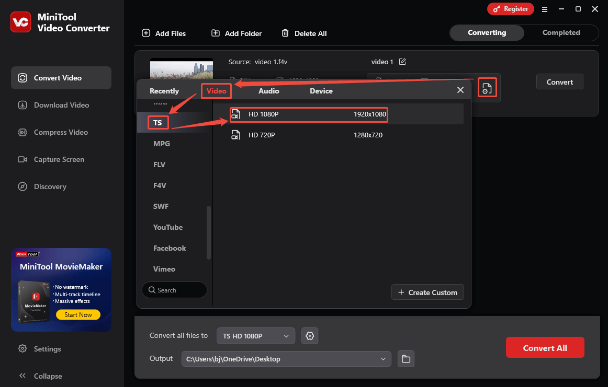Open the gear settings next to TS HD 1080P

click(x=310, y=336)
